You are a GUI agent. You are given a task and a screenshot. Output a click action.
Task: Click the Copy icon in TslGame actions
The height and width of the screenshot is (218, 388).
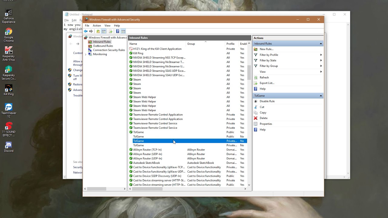point(256,112)
